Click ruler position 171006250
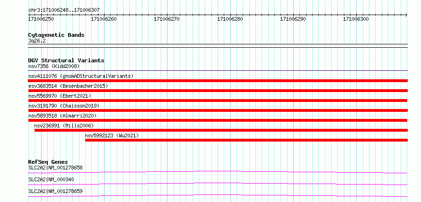The image size is (421, 202). pyautogui.click(x=41, y=19)
